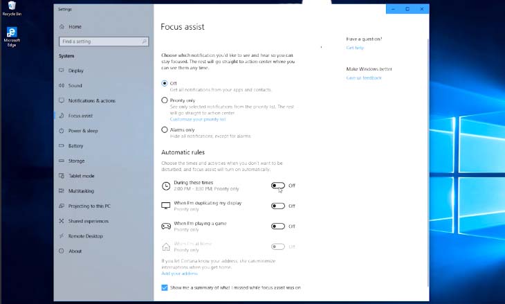Minimize the Settings window
The height and width of the screenshot is (304, 505).
pos(393,9)
